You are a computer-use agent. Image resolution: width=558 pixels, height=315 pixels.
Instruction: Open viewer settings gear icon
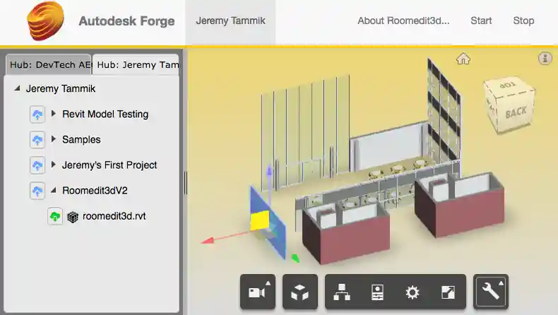pyautogui.click(x=412, y=292)
